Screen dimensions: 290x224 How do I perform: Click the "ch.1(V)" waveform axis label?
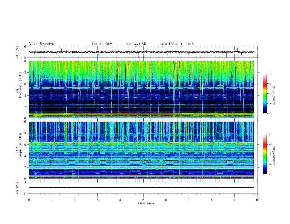pos(18,52)
